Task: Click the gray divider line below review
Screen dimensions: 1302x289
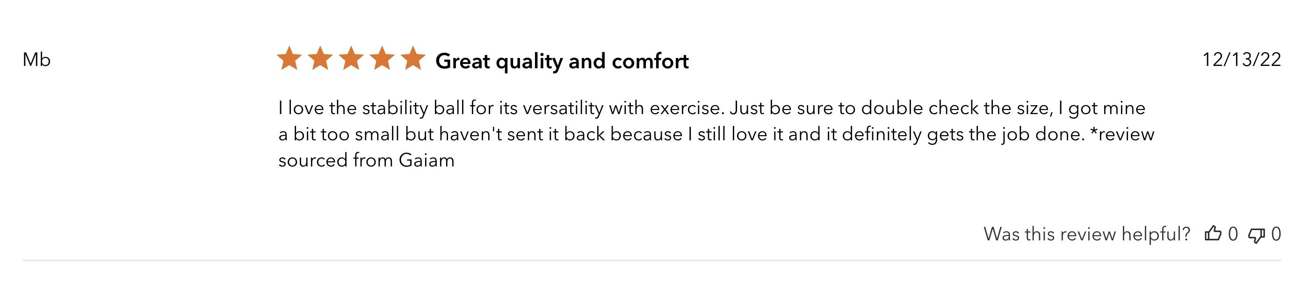Action: click(651, 260)
